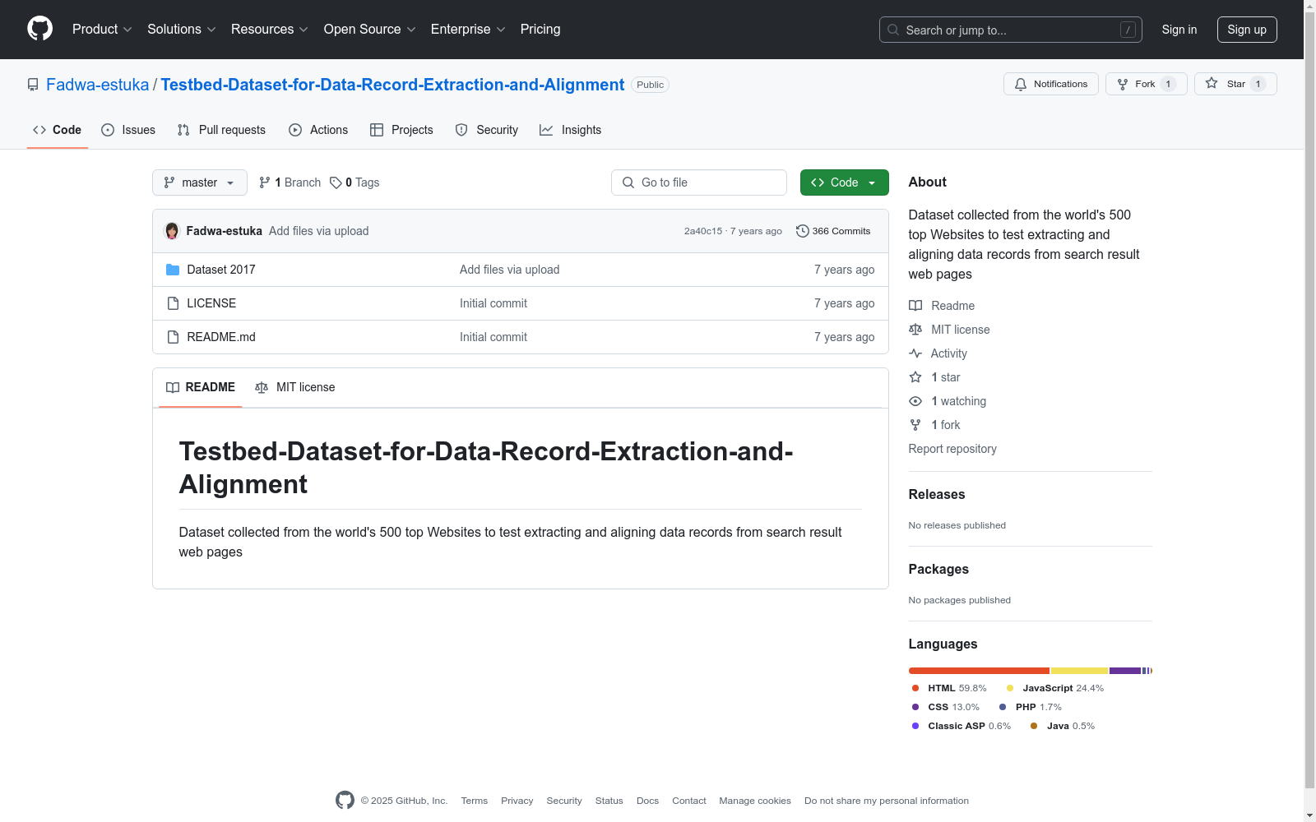Expand the Enterprise menu

(468, 30)
